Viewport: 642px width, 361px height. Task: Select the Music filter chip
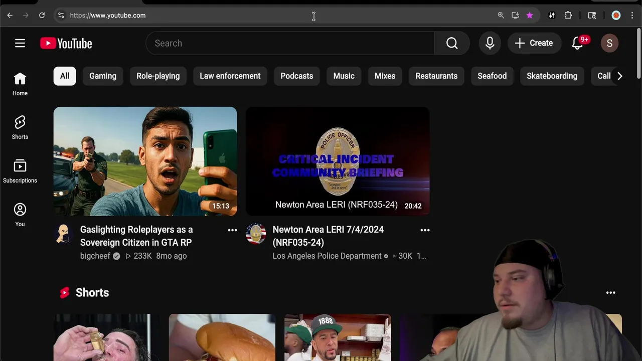[x=344, y=76]
